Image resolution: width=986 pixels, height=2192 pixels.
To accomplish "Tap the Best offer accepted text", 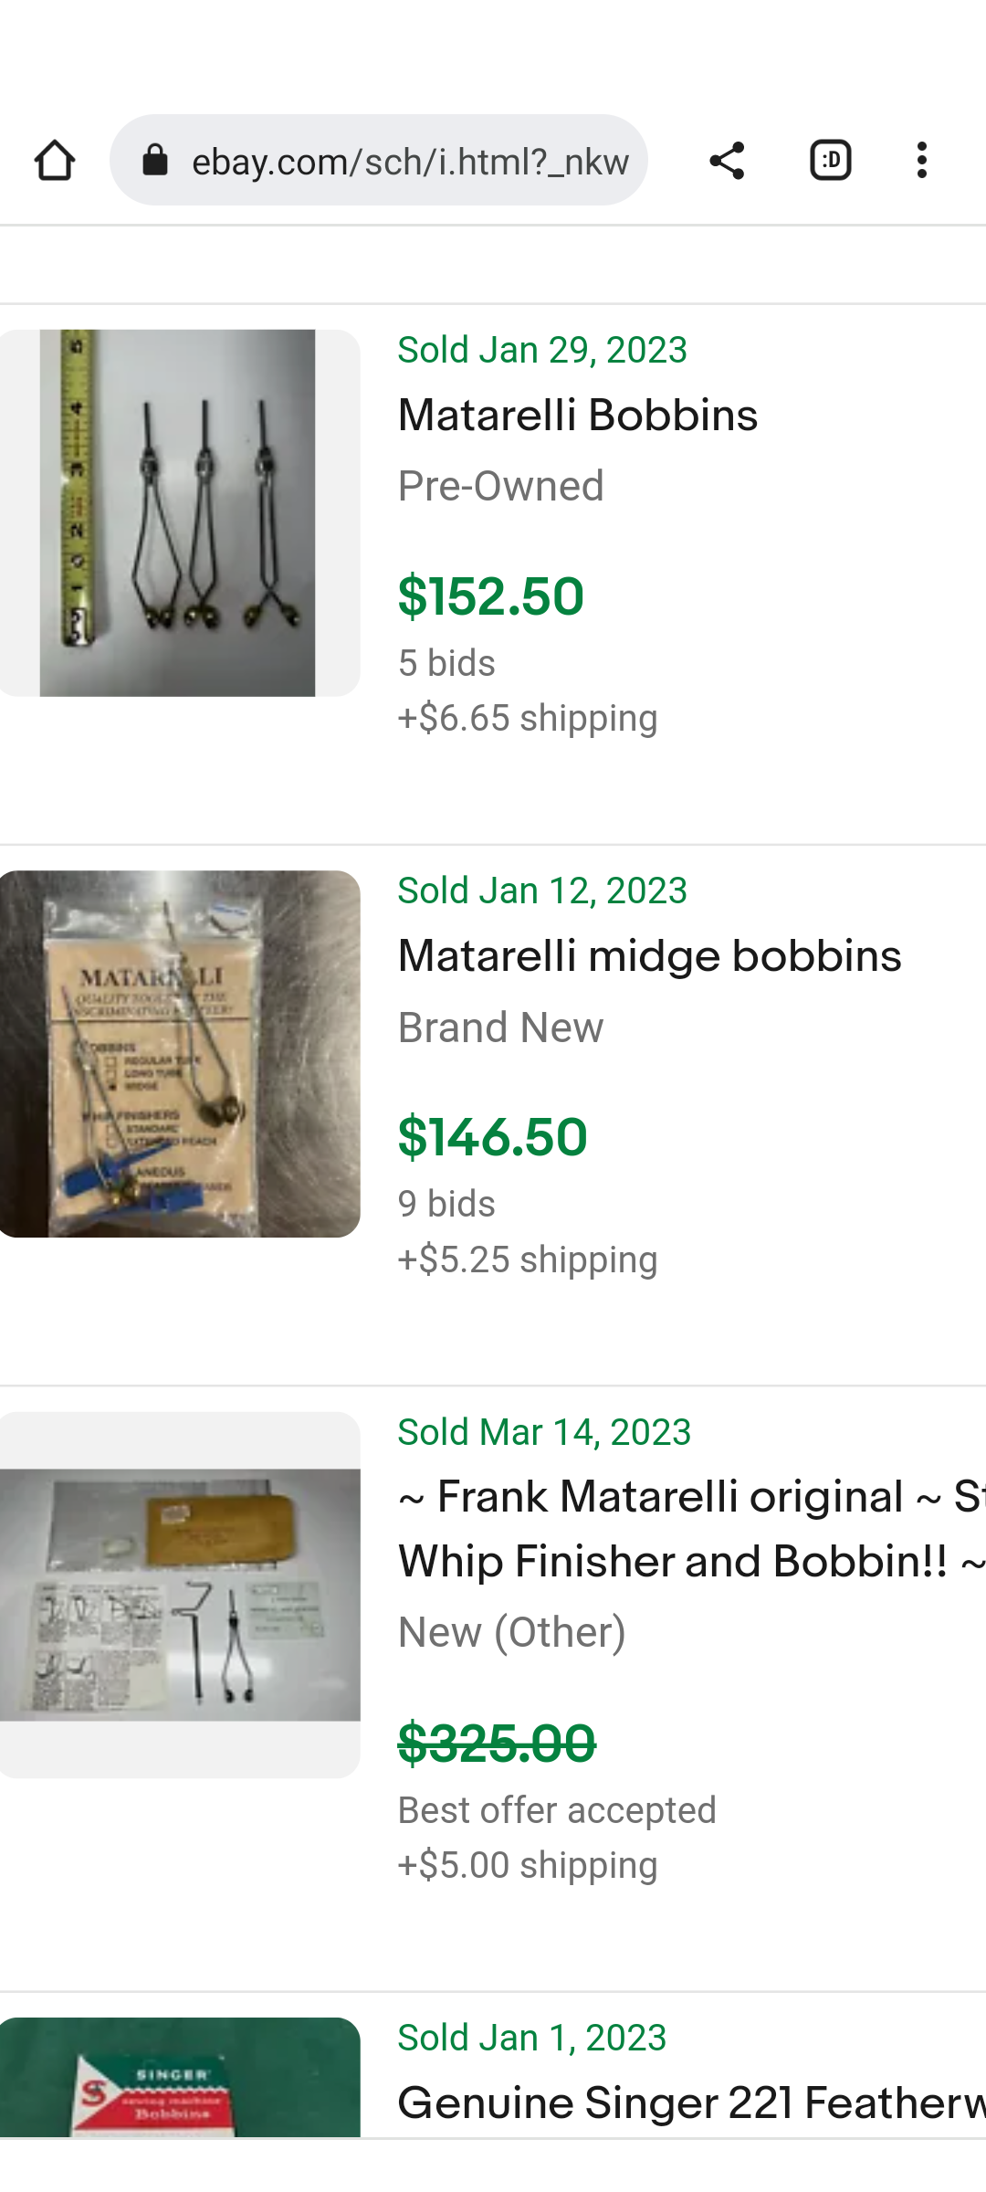I will click(x=557, y=1810).
